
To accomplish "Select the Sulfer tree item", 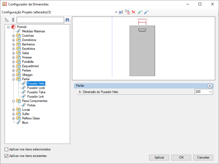I will (x=26, y=114).
